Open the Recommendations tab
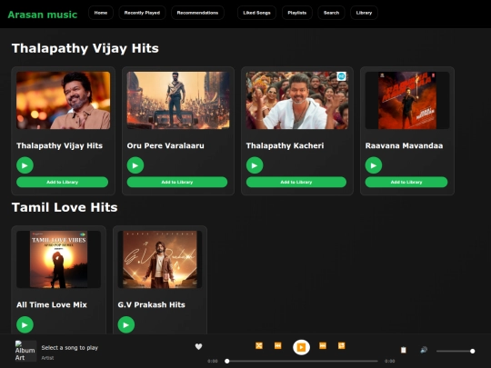Screen dimensions: 491x368 [x=197, y=13]
